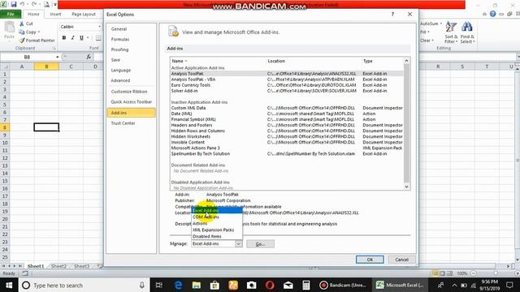Open the General category in Excel Options
Image resolution: width=520 pixels, height=292 pixels.
click(132, 29)
